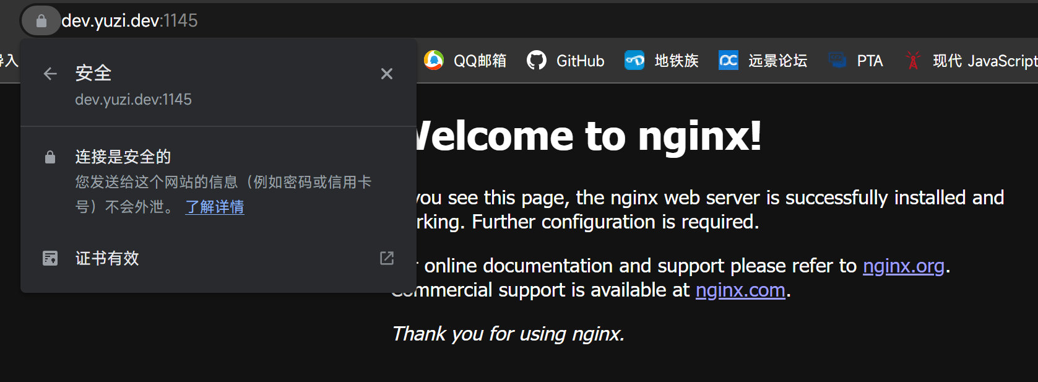Follow the nginx.org link

[903, 266]
